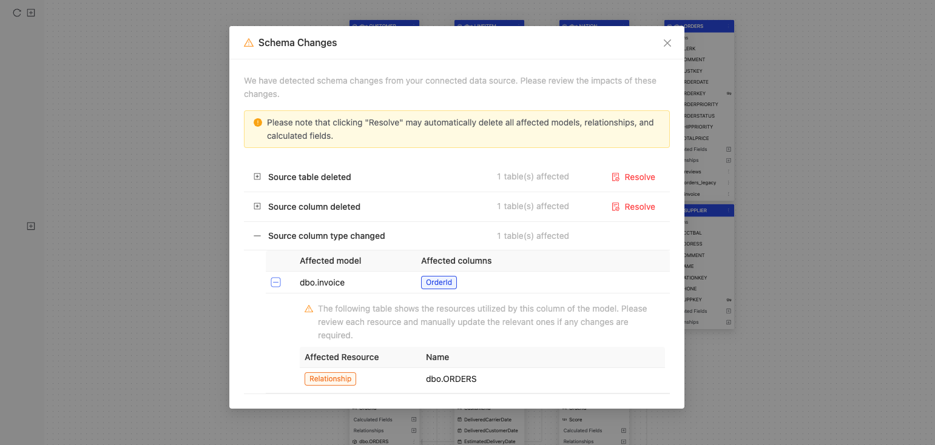Viewport: 935px width, 445px height.
Task: Open more options for invoice relationship row
Action: [x=729, y=194]
